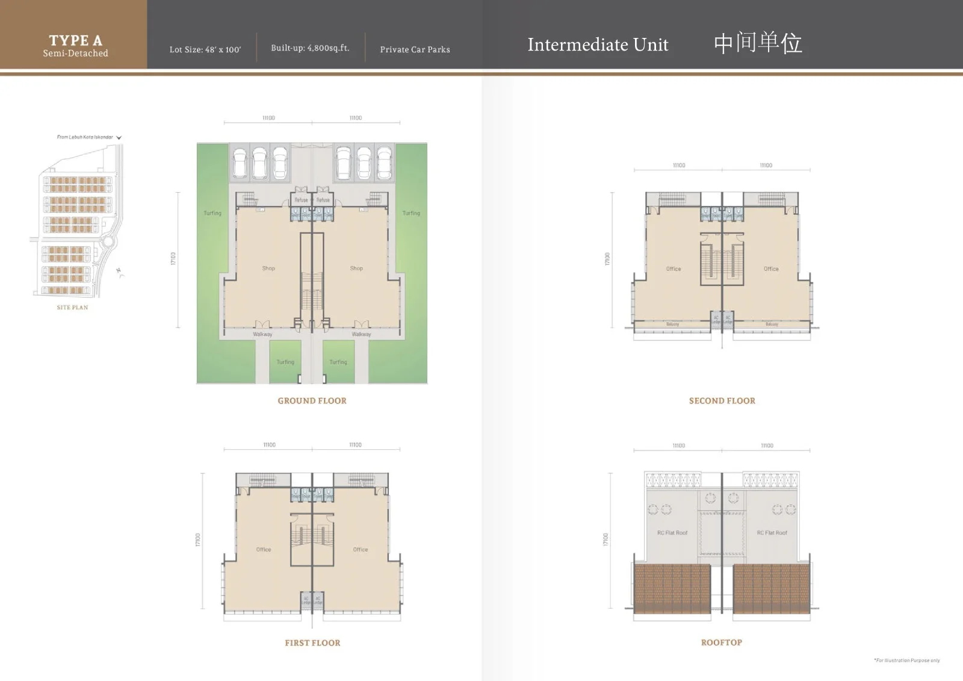Click the right RC Flat Roof label
This screenshot has width=963, height=681.
click(x=772, y=533)
